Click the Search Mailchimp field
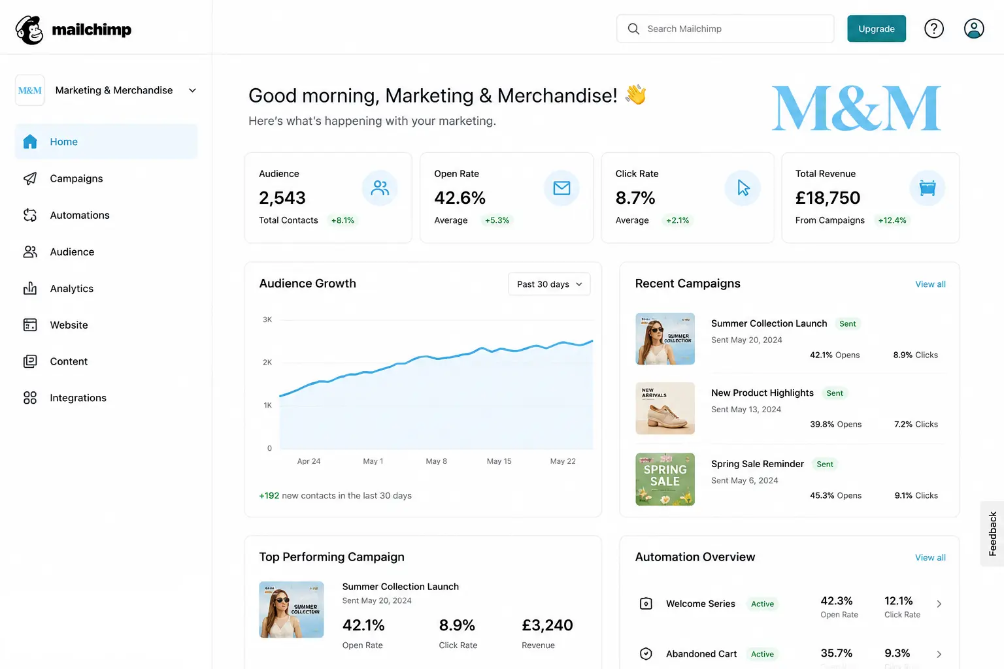 (725, 29)
